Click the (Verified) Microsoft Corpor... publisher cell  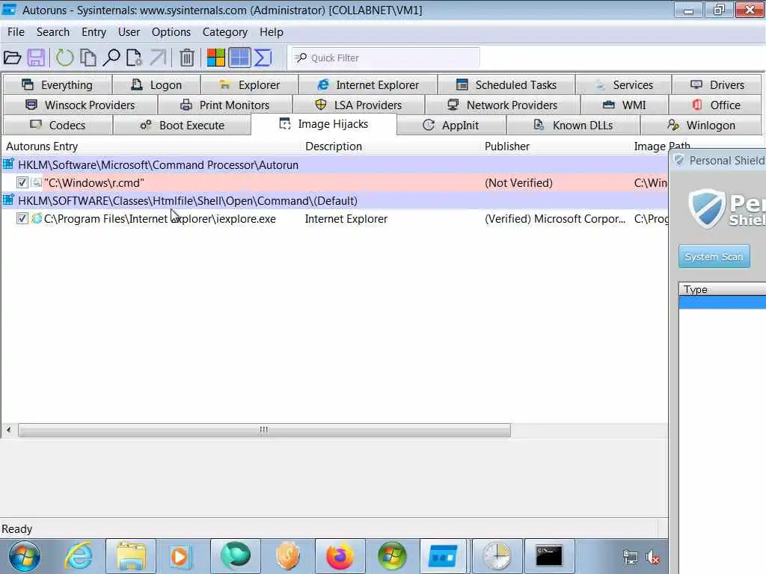tap(555, 219)
